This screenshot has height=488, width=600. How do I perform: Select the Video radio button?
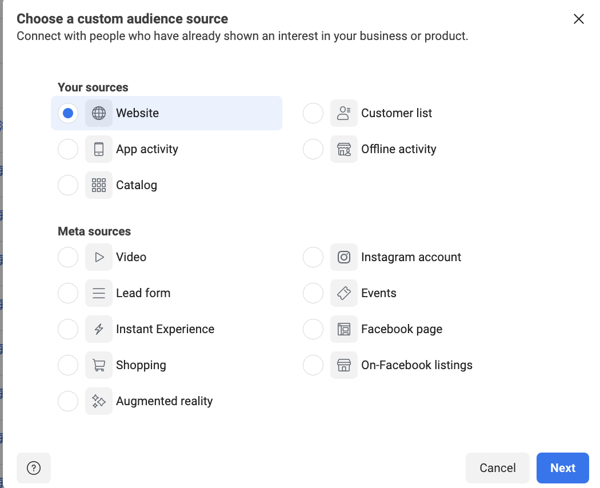68,257
